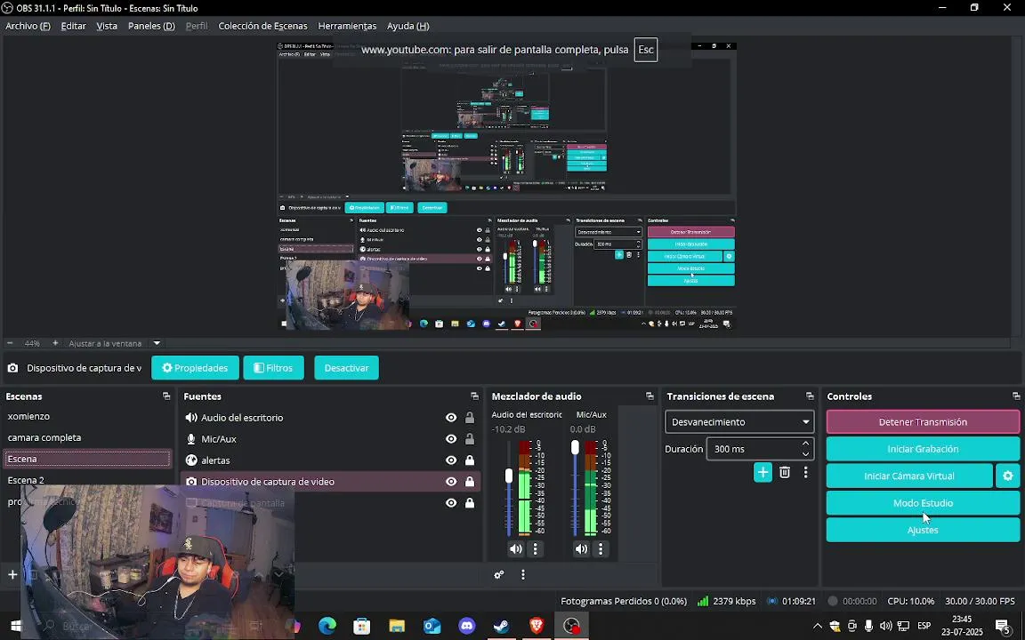
Task: Open Audio del escritorio channel options menu
Action: coord(536,549)
